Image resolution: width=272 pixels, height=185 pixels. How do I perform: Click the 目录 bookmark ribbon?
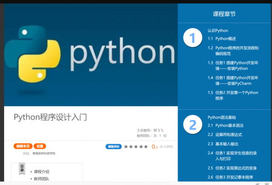(x=22, y=169)
